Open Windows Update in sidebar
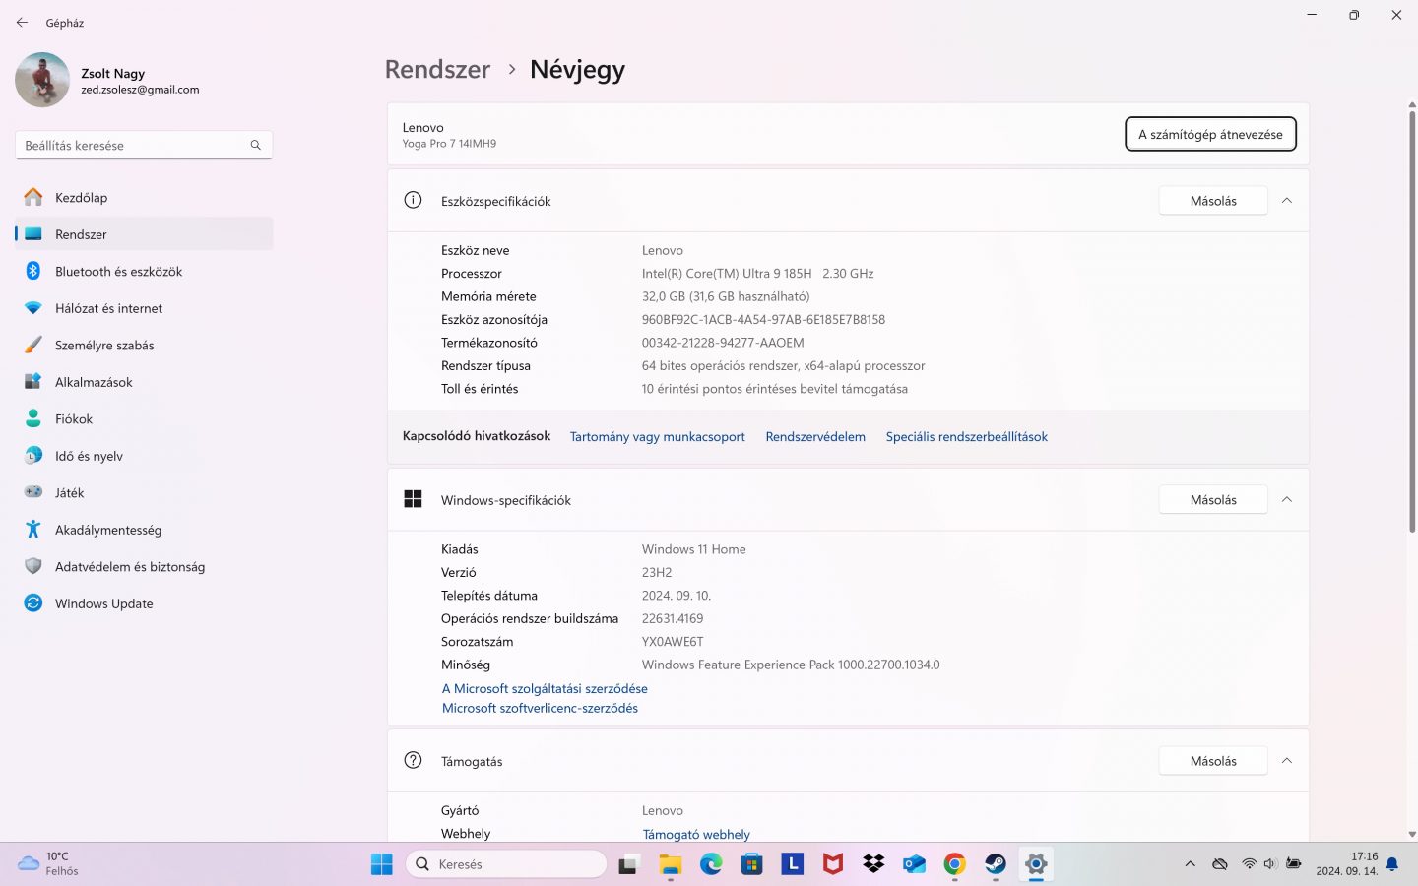The image size is (1418, 886). [x=144, y=603]
